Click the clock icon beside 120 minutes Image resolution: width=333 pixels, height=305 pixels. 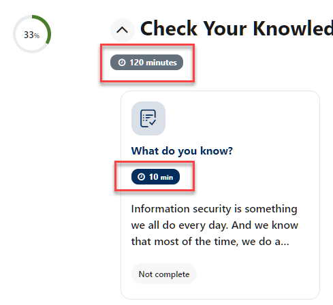tap(122, 62)
